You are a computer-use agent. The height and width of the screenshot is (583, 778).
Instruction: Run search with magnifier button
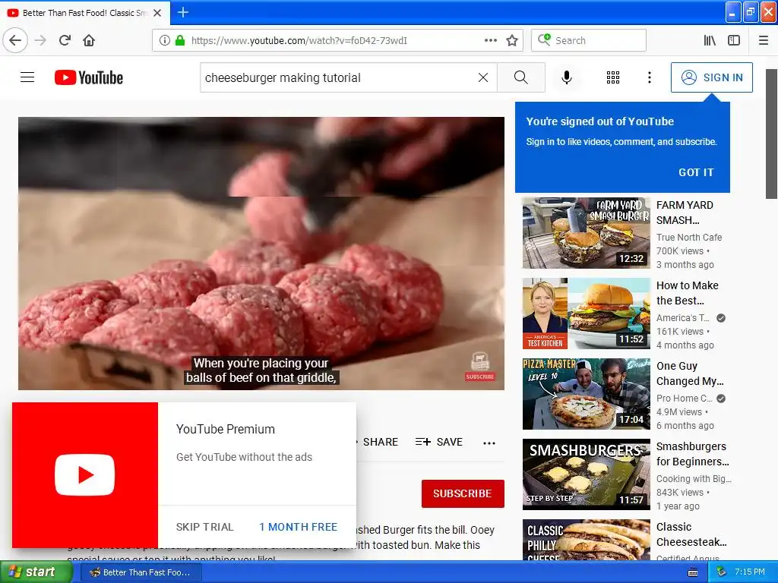pyautogui.click(x=521, y=77)
